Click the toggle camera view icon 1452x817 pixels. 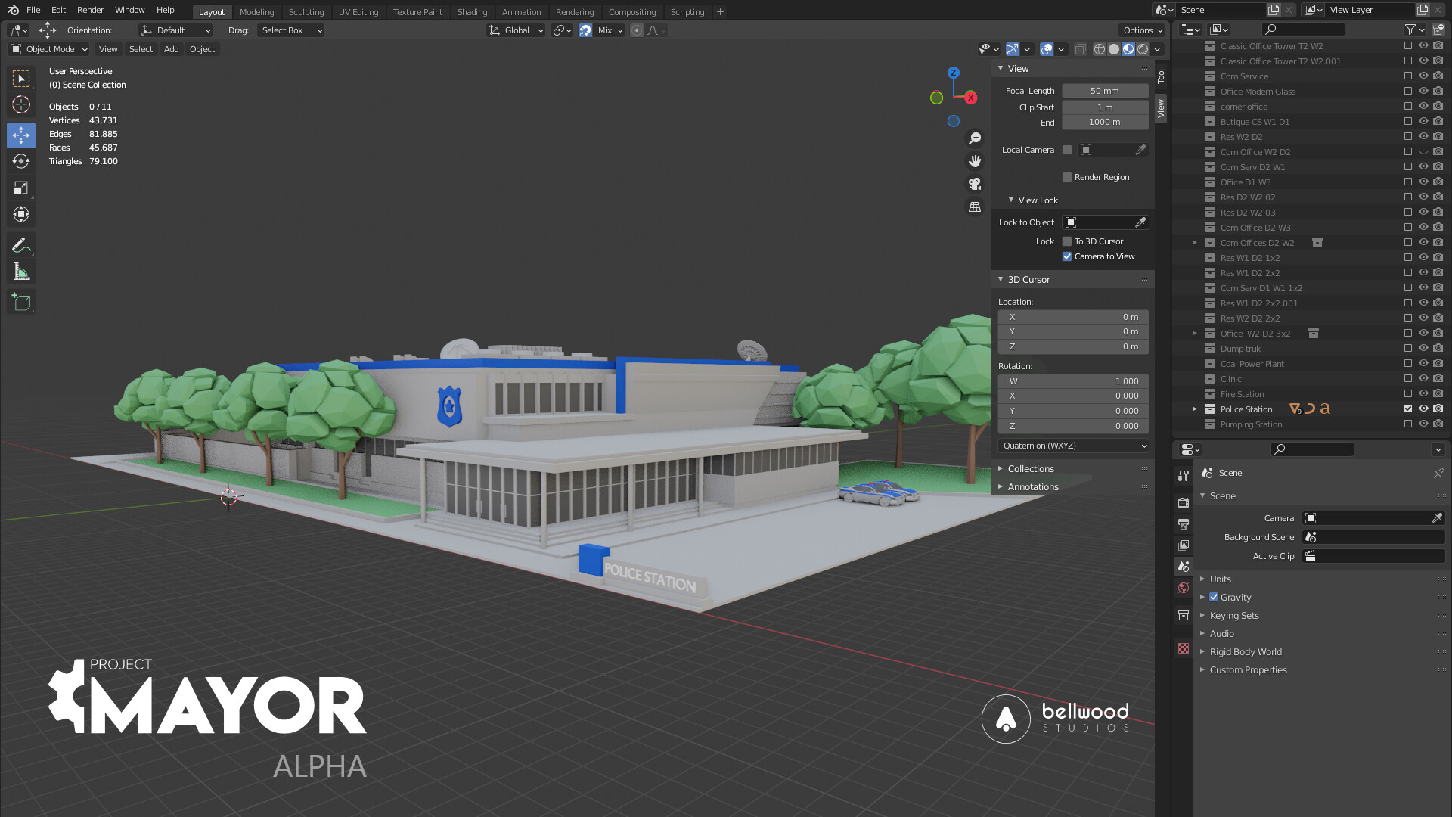pyautogui.click(x=975, y=184)
